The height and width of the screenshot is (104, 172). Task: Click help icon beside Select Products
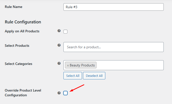59,45
